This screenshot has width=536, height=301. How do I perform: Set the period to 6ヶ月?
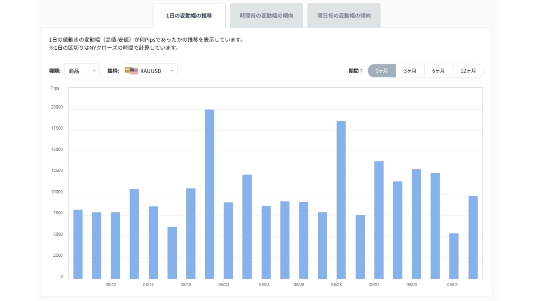point(439,71)
